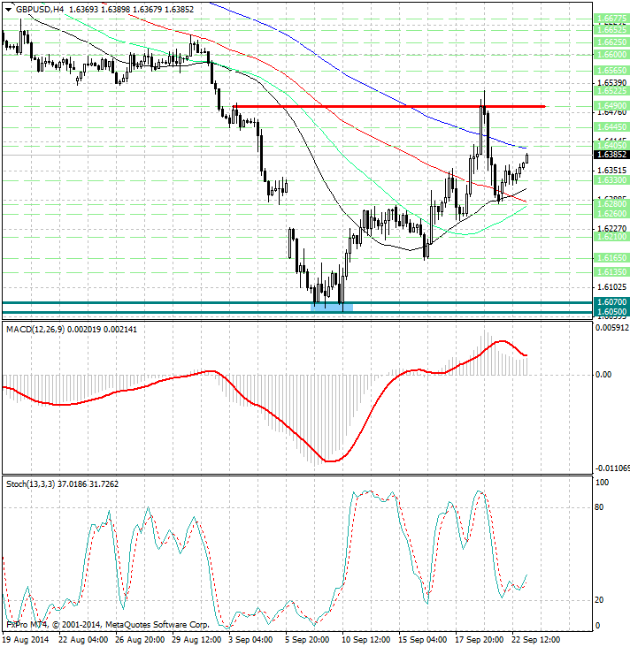Click the 1.66775 top price label
The width and height of the screenshot is (630, 647).
[611, 19]
